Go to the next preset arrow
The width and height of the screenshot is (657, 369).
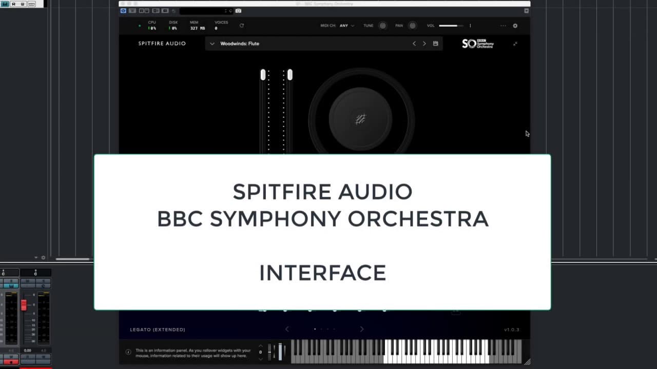(424, 44)
